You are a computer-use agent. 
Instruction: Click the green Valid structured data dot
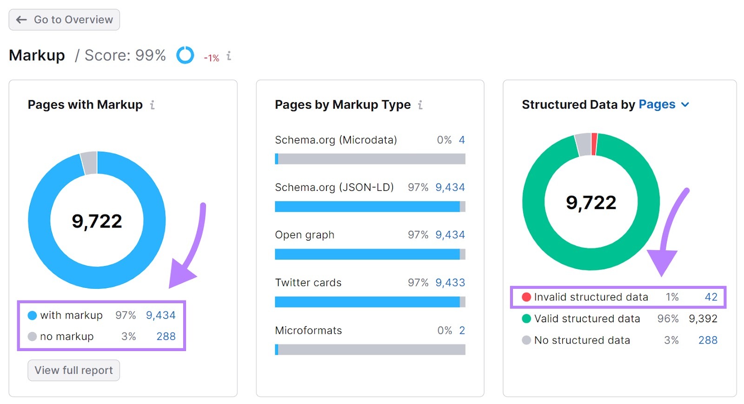pyautogui.click(x=526, y=319)
